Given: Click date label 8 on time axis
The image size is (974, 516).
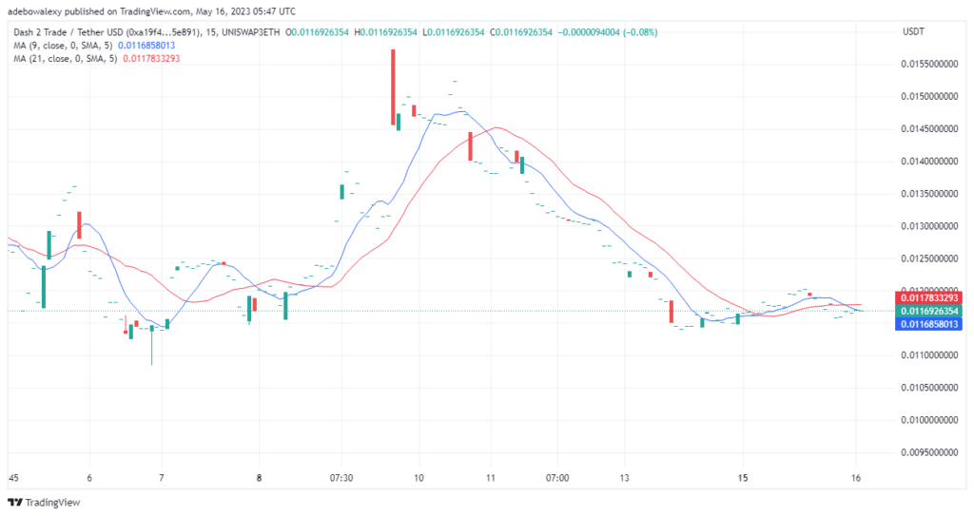Looking at the screenshot, I should pyautogui.click(x=259, y=478).
